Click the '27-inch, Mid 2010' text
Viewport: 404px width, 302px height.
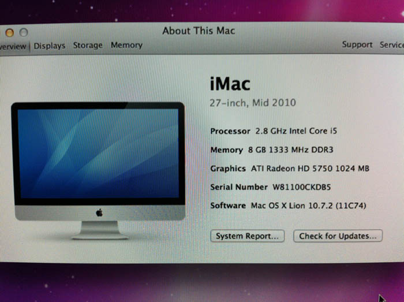tap(253, 103)
